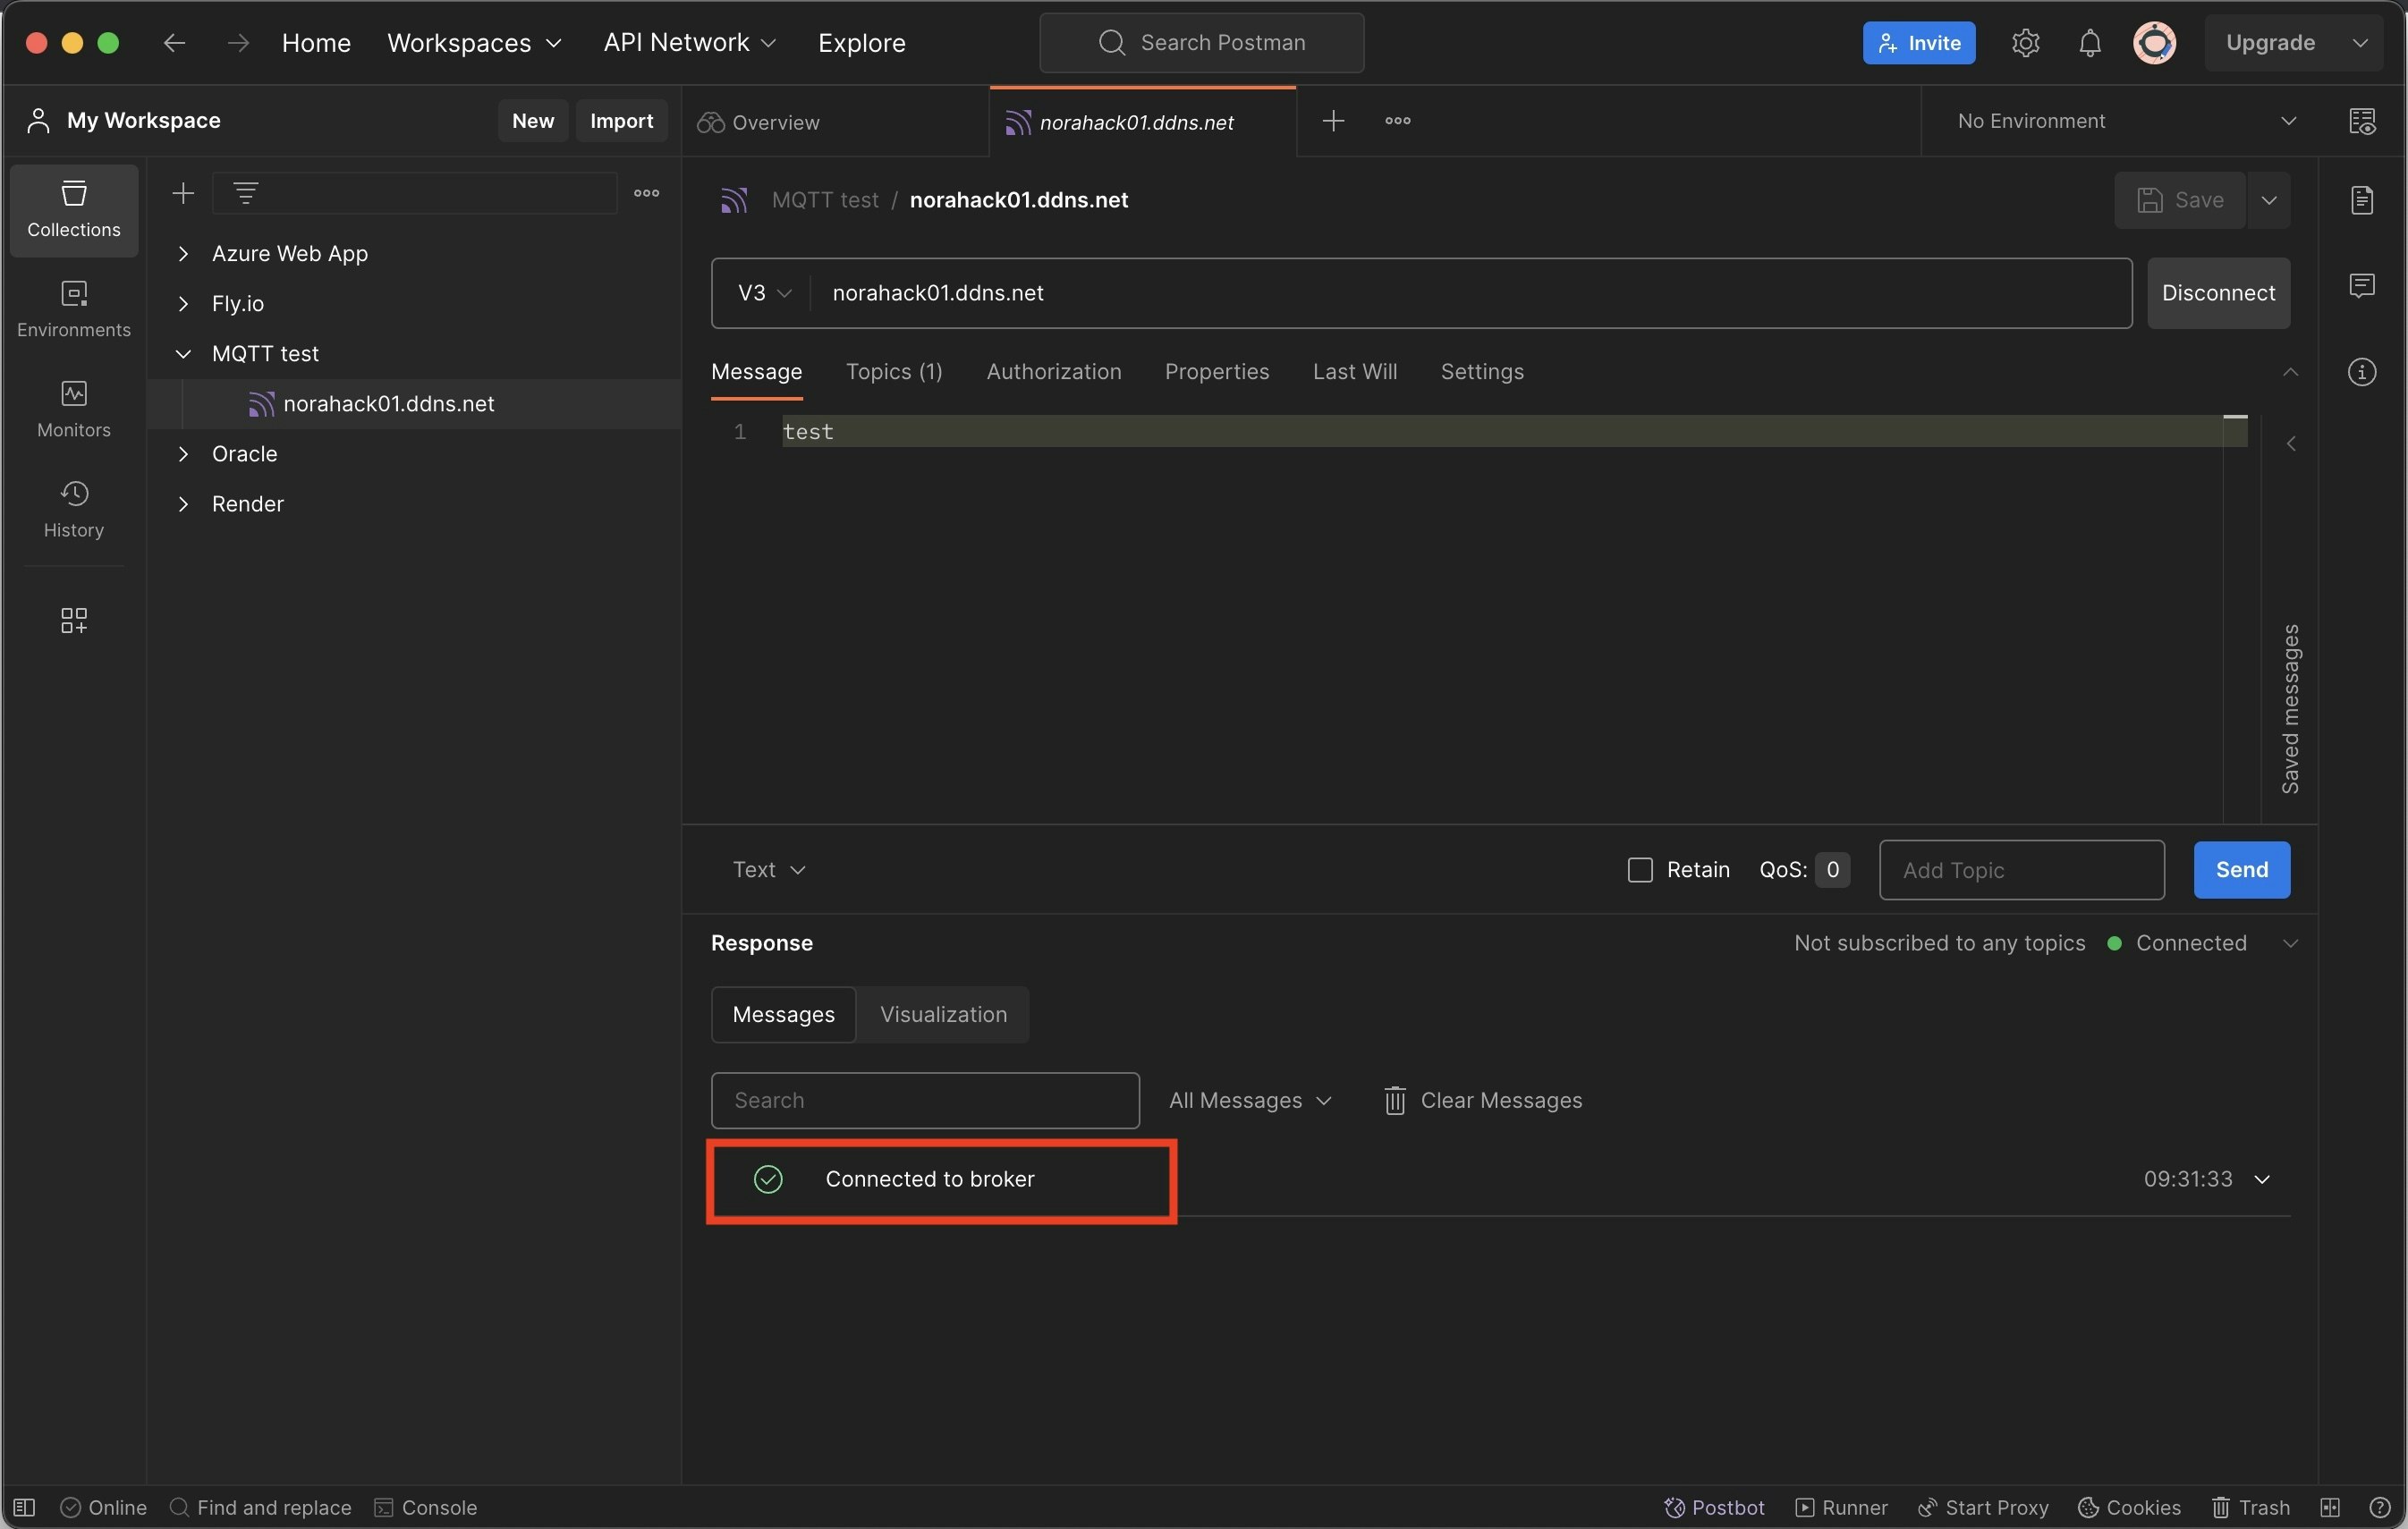Open the All Messages filter dropdown
This screenshot has width=2408, height=1529.
pos(1250,1101)
